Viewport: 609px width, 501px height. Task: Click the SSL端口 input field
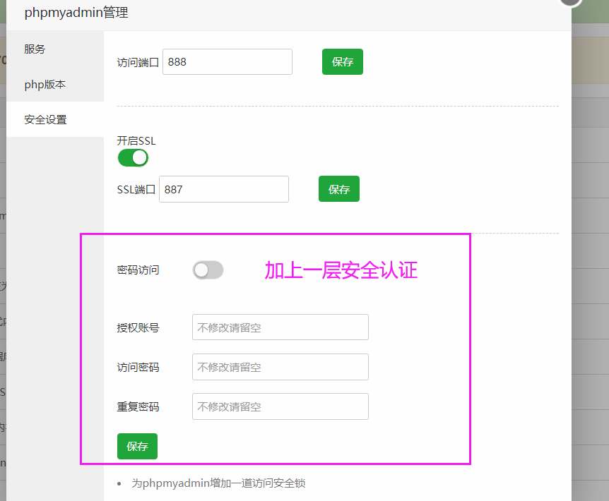[x=224, y=189]
